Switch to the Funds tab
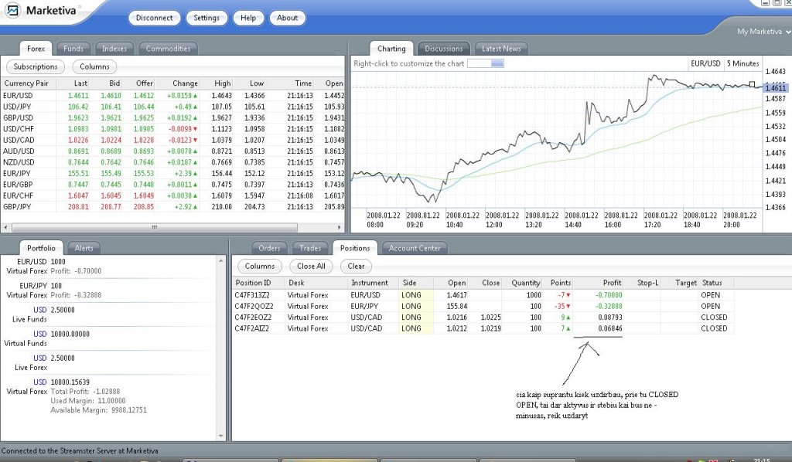 [x=73, y=48]
